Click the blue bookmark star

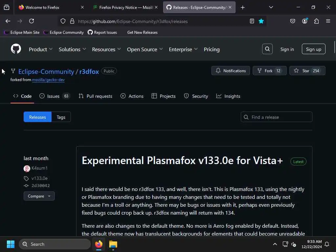point(261,21)
